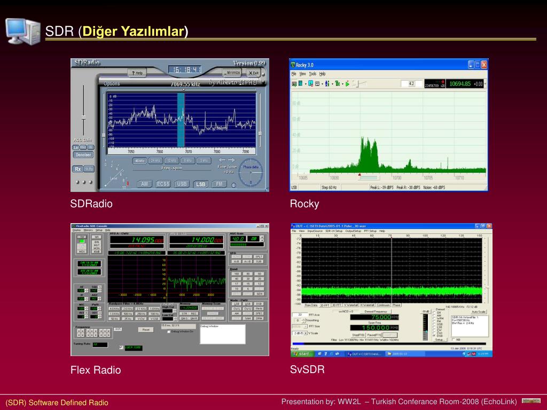Image resolution: width=547 pixels, height=410 pixels.
Task: Open the SvSDR FFT Size dropdown
Action: [305, 326]
